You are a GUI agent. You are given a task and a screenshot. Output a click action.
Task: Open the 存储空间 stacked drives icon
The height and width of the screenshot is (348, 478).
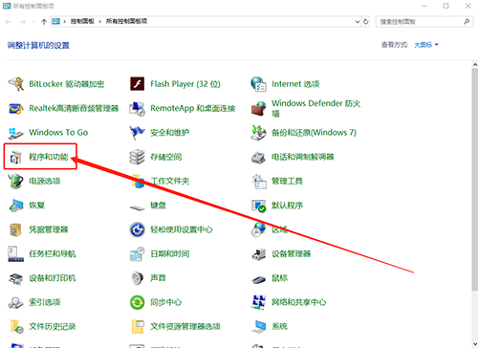pos(137,157)
